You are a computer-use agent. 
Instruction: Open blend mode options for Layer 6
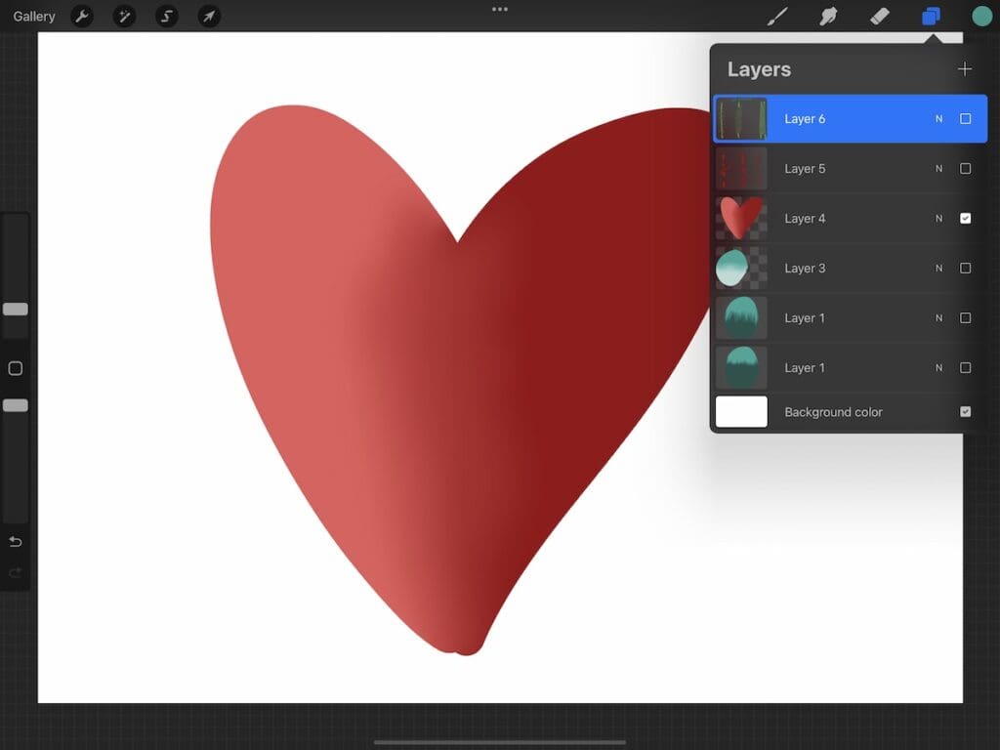pyautogui.click(x=938, y=118)
